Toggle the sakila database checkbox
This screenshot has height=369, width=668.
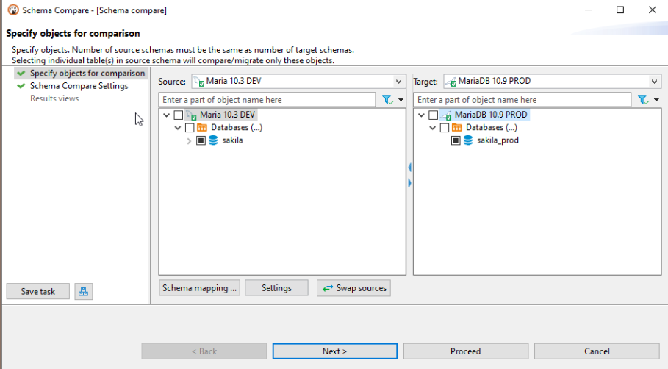point(201,140)
